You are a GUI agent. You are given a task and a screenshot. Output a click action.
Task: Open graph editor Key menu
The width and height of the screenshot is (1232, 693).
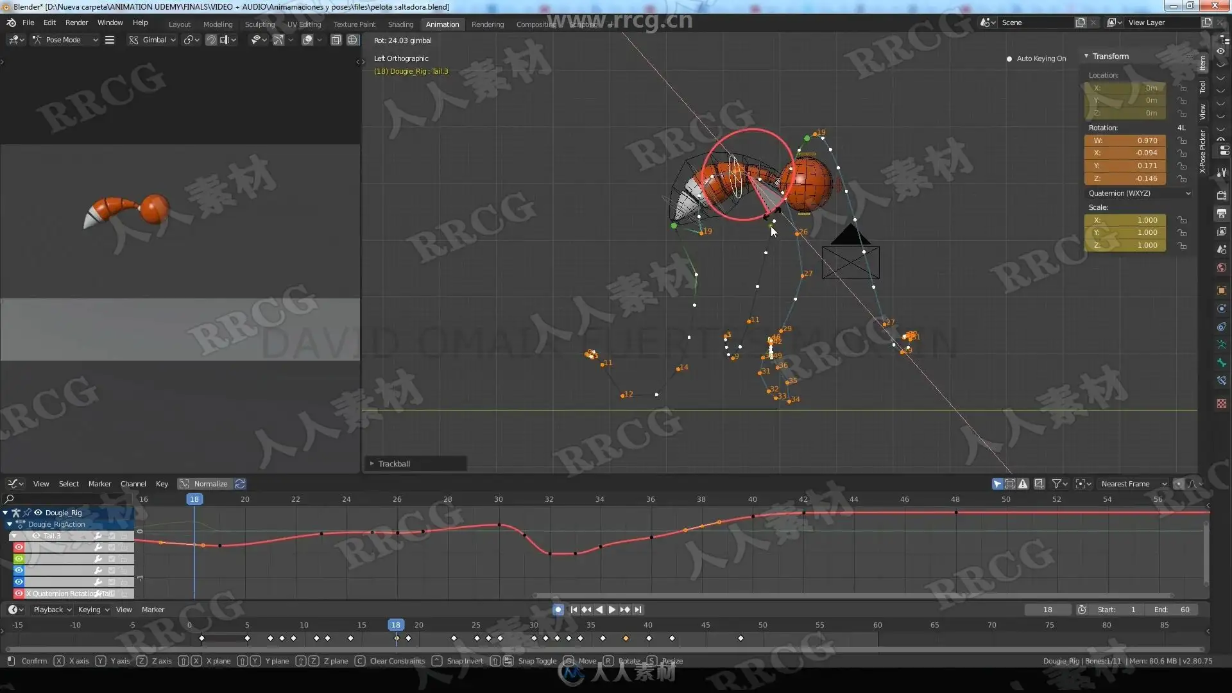[162, 484]
